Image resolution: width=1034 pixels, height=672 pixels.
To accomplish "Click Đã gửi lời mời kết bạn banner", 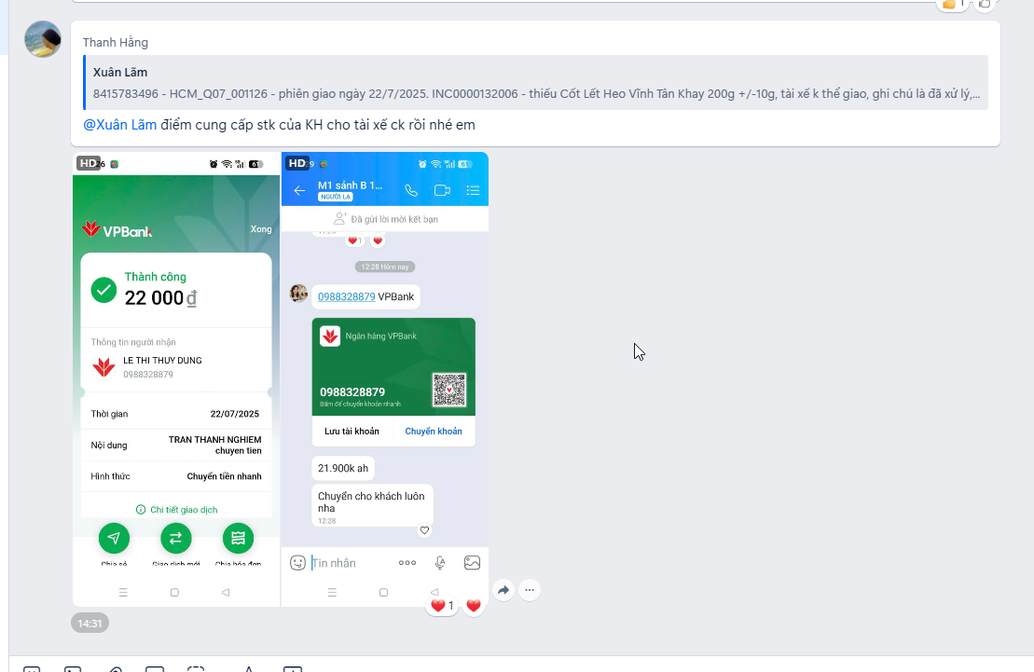I will pyautogui.click(x=386, y=219).
